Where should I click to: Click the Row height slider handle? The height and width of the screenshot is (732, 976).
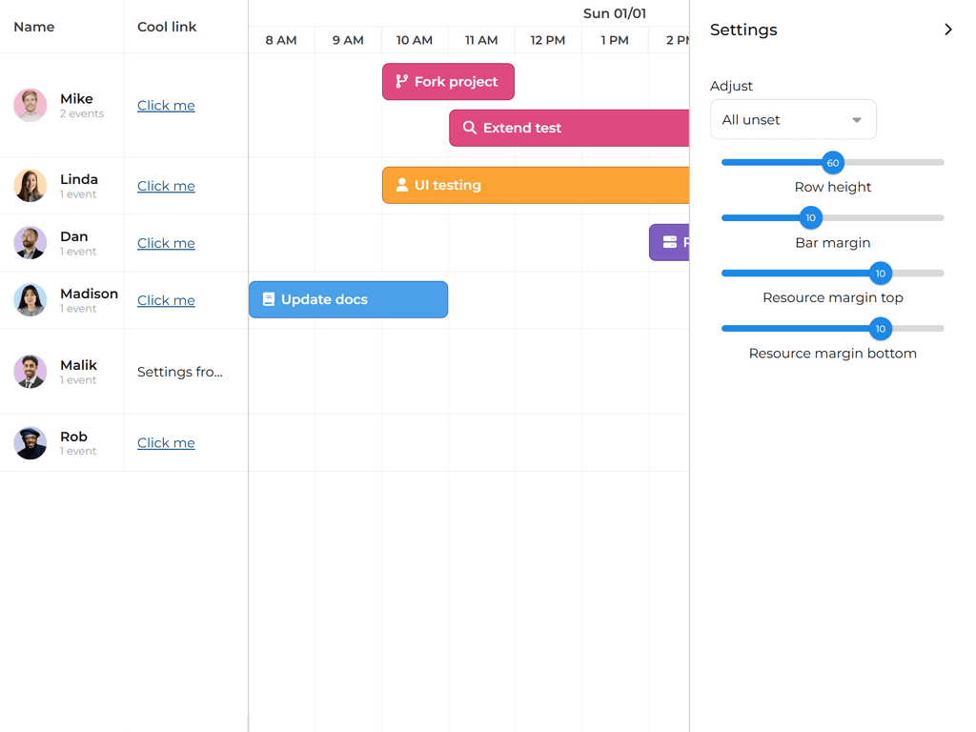pos(833,163)
